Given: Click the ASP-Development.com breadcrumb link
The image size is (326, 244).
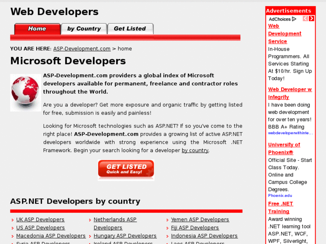Looking at the screenshot, I should pyautogui.click(x=82, y=49).
